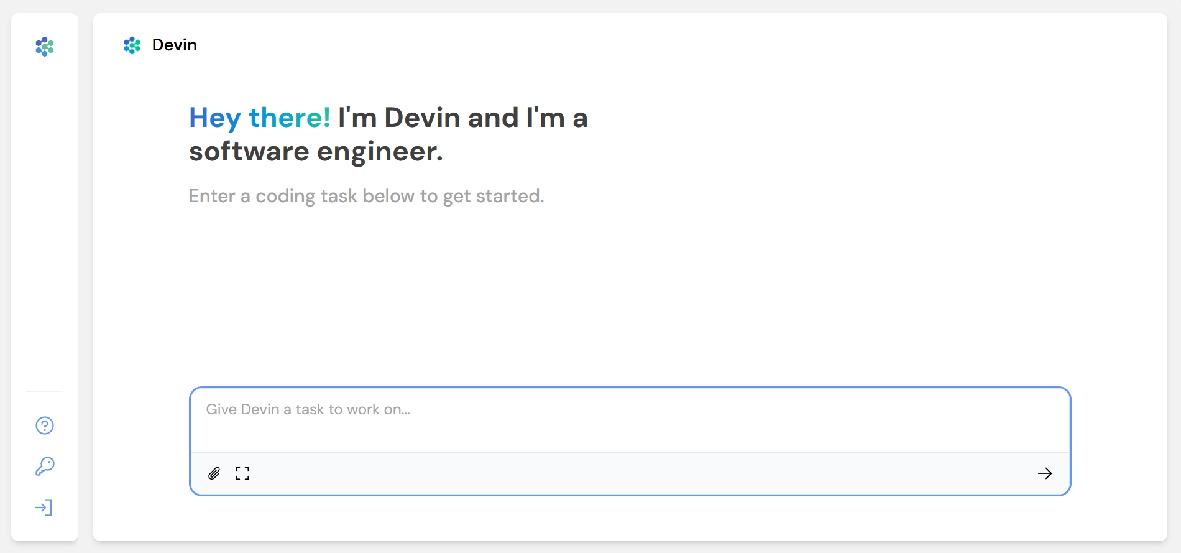1181x553 pixels.
Task: Select the key icon for API secrets
Action: [x=44, y=467]
